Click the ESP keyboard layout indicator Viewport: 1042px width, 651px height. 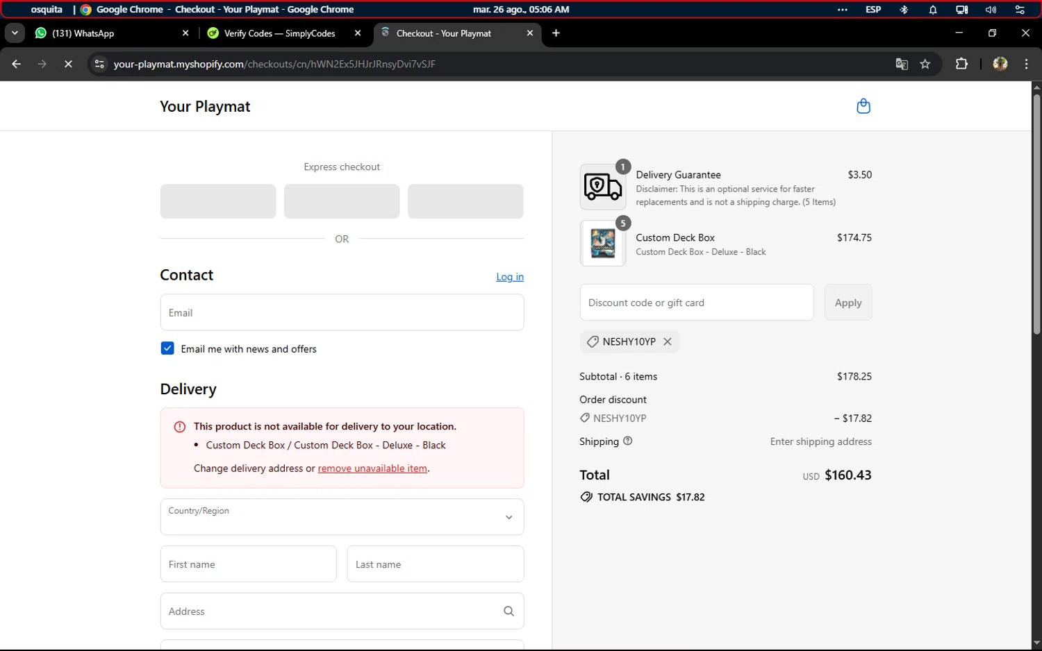(x=873, y=10)
